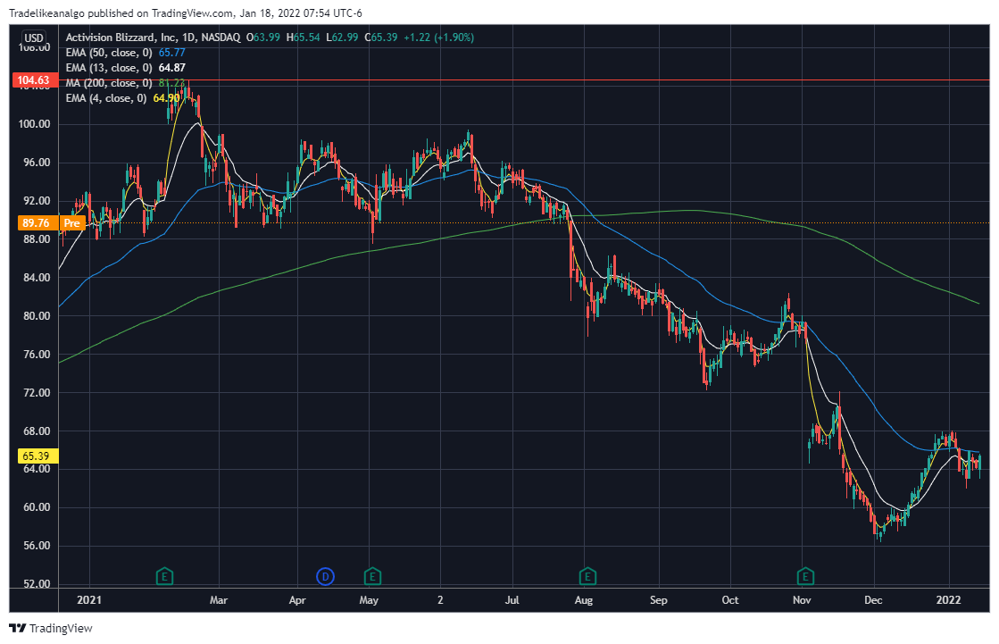Screen dimensions: 999x644
Task: Click the close value C65.39
Action: pos(381,38)
